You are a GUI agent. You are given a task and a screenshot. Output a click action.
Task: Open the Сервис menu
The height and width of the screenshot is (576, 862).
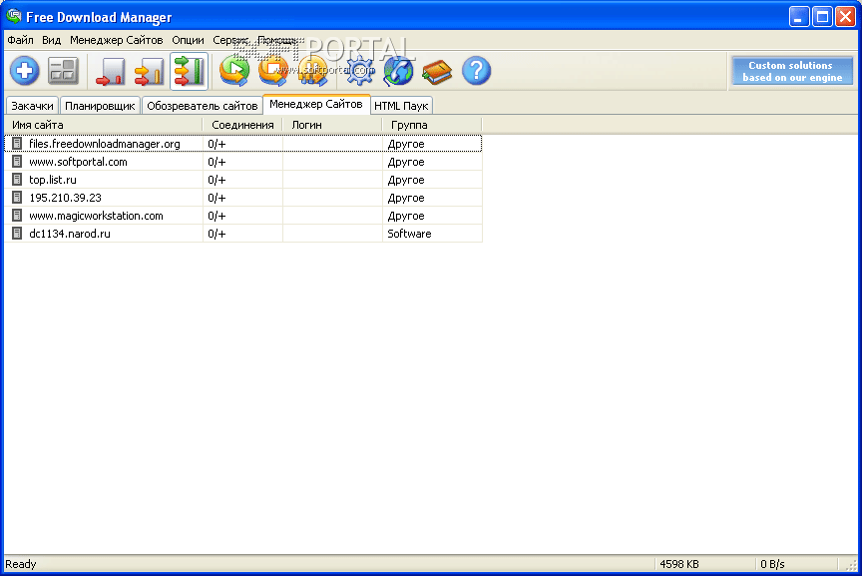click(230, 40)
